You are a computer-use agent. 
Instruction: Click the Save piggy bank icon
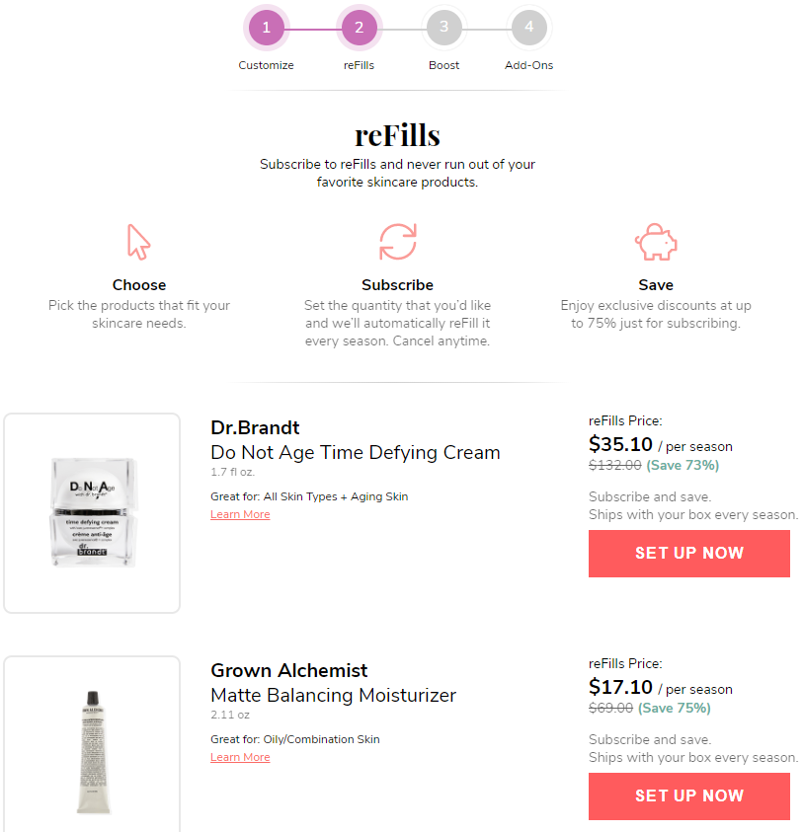coord(656,242)
